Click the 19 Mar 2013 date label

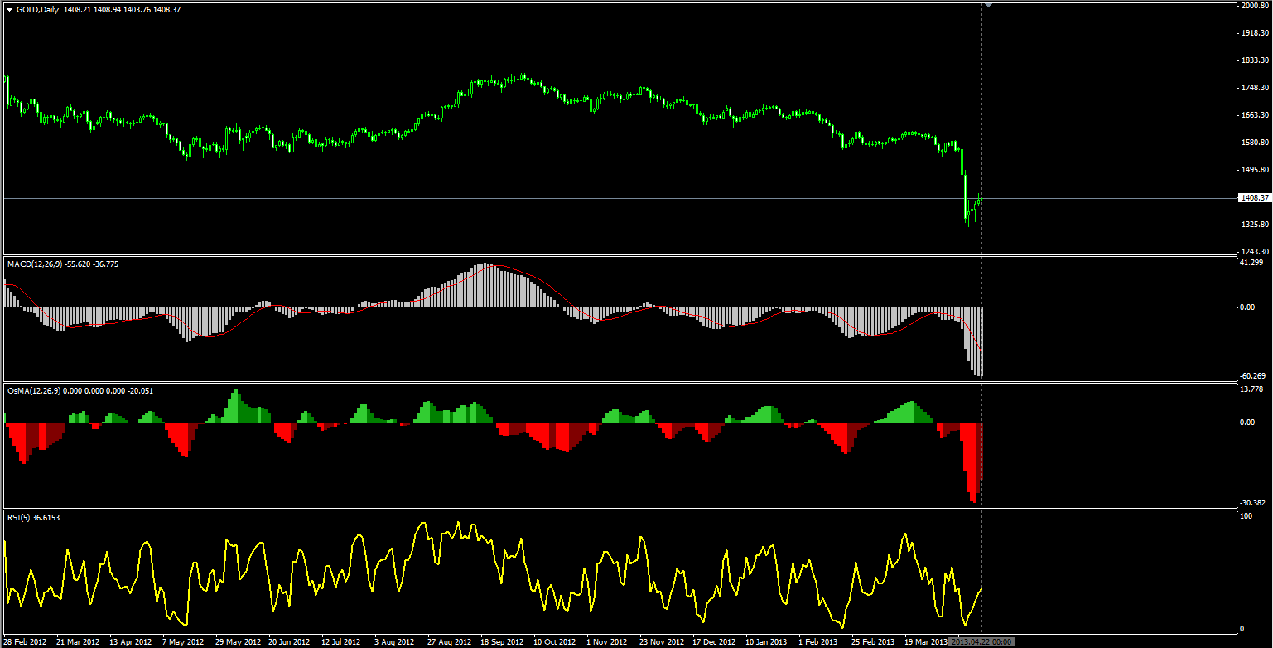(925, 641)
